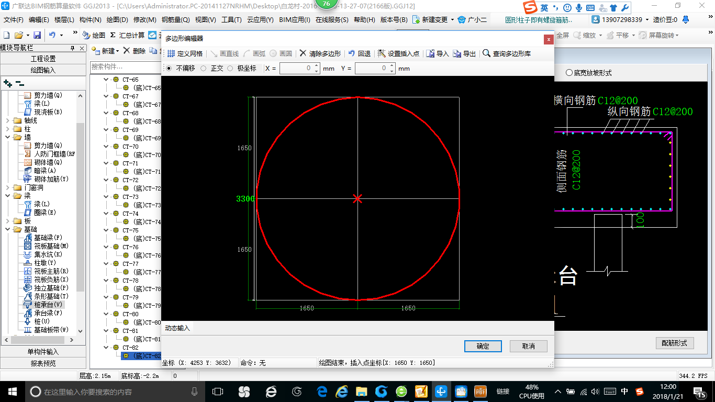This screenshot has height=402, width=715.
Task: Click the pin icon on navigation pane header
Action: (73, 48)
